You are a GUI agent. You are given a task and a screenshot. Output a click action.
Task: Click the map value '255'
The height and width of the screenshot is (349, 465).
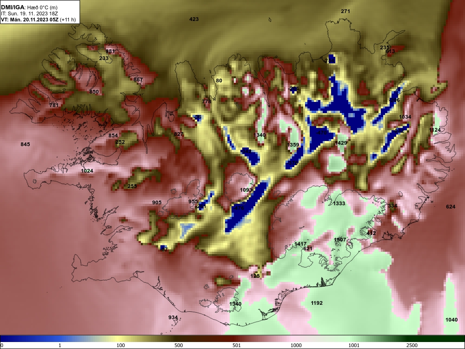(x=132, y=186)
